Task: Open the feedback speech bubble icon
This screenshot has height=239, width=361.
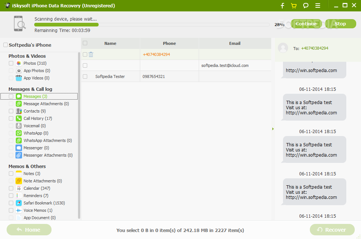Action: [306, 6]
